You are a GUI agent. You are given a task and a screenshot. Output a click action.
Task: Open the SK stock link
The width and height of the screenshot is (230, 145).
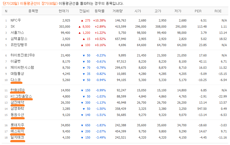13,27
